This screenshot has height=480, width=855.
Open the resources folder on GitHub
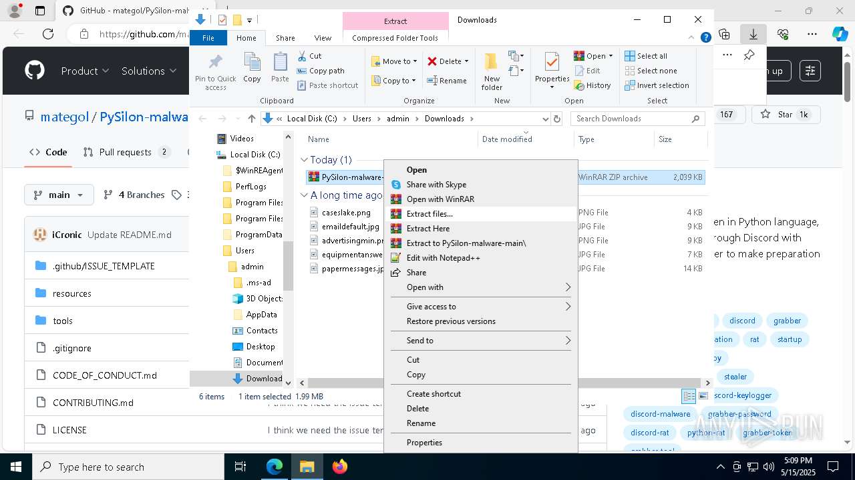71,293
